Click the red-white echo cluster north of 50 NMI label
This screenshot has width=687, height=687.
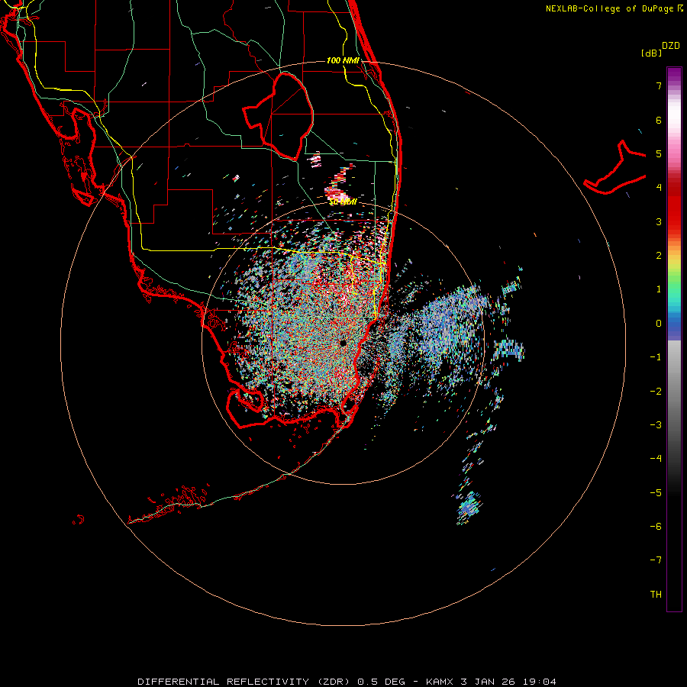338,185
